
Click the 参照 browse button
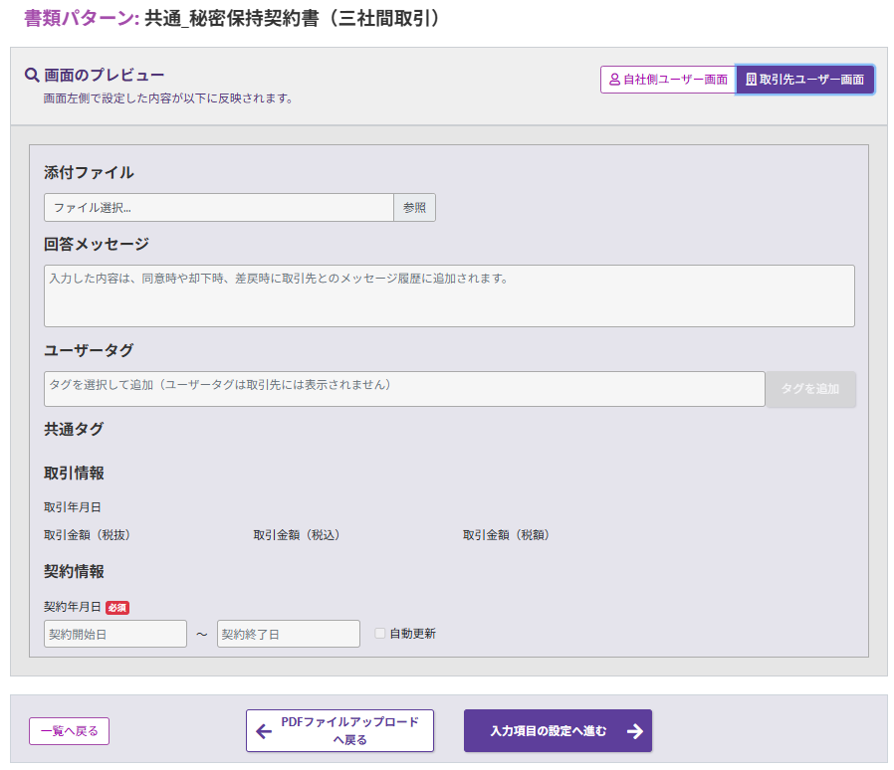(x=414, y=208)
